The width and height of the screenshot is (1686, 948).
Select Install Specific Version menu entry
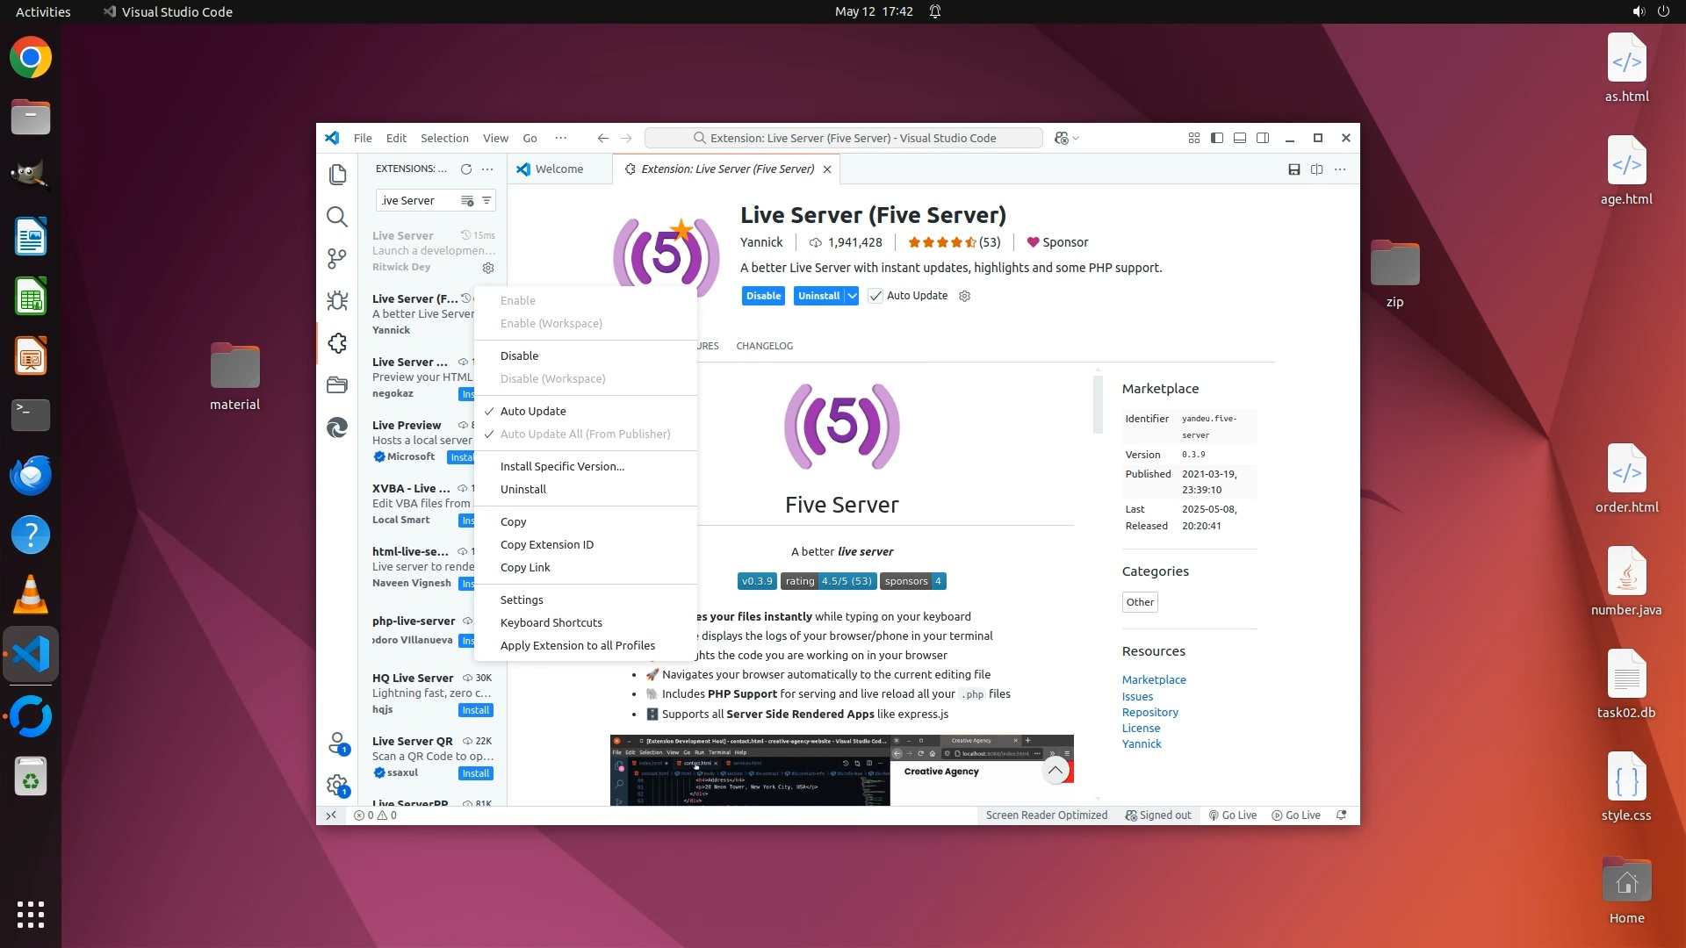pos(562,466)
